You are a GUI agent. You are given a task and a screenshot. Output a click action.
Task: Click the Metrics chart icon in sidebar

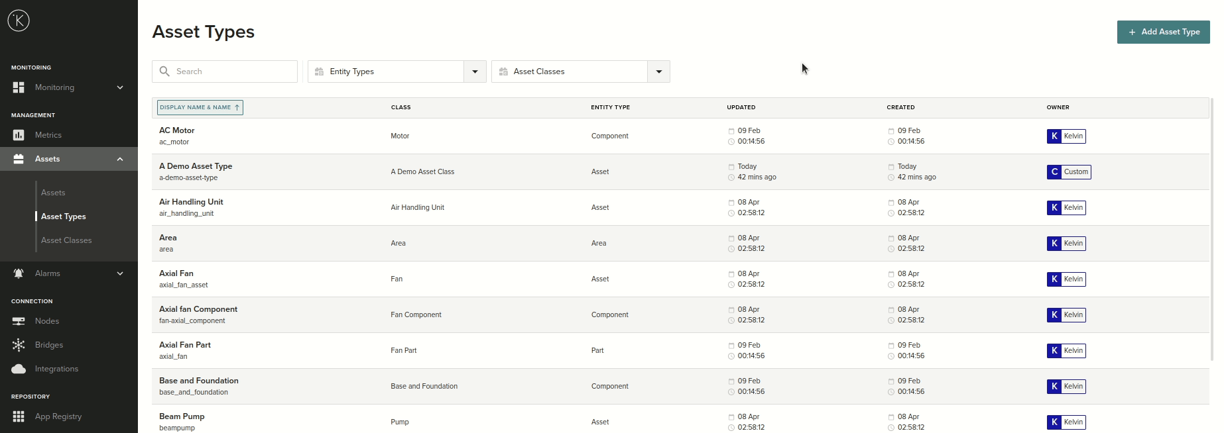[19, 135]
